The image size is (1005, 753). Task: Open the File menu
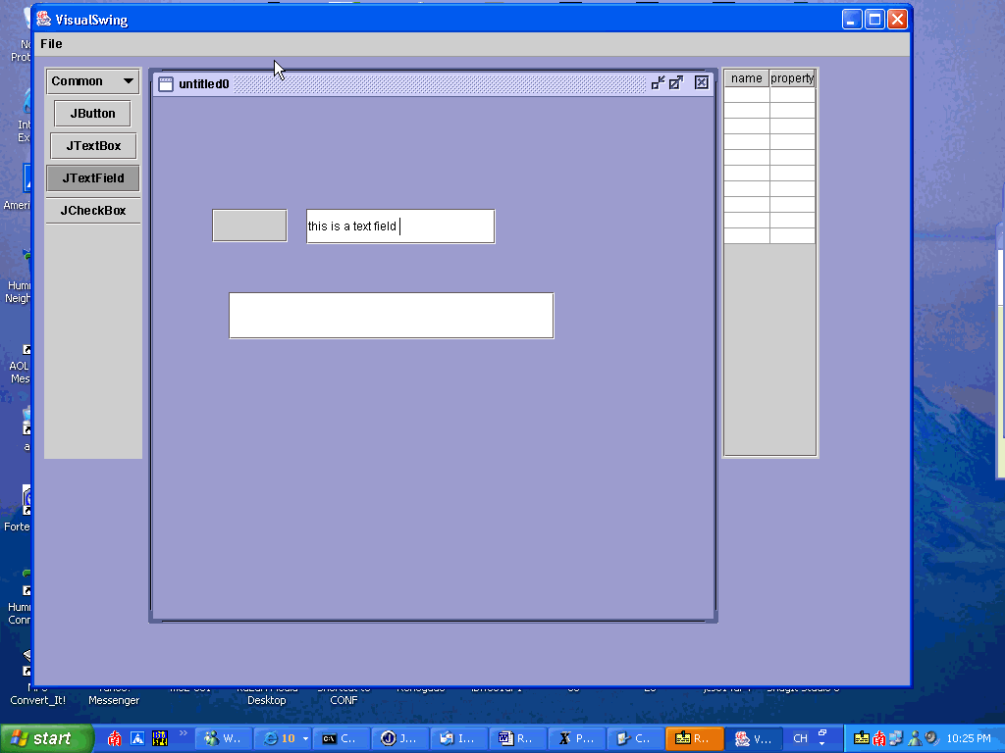click(51, 44)
